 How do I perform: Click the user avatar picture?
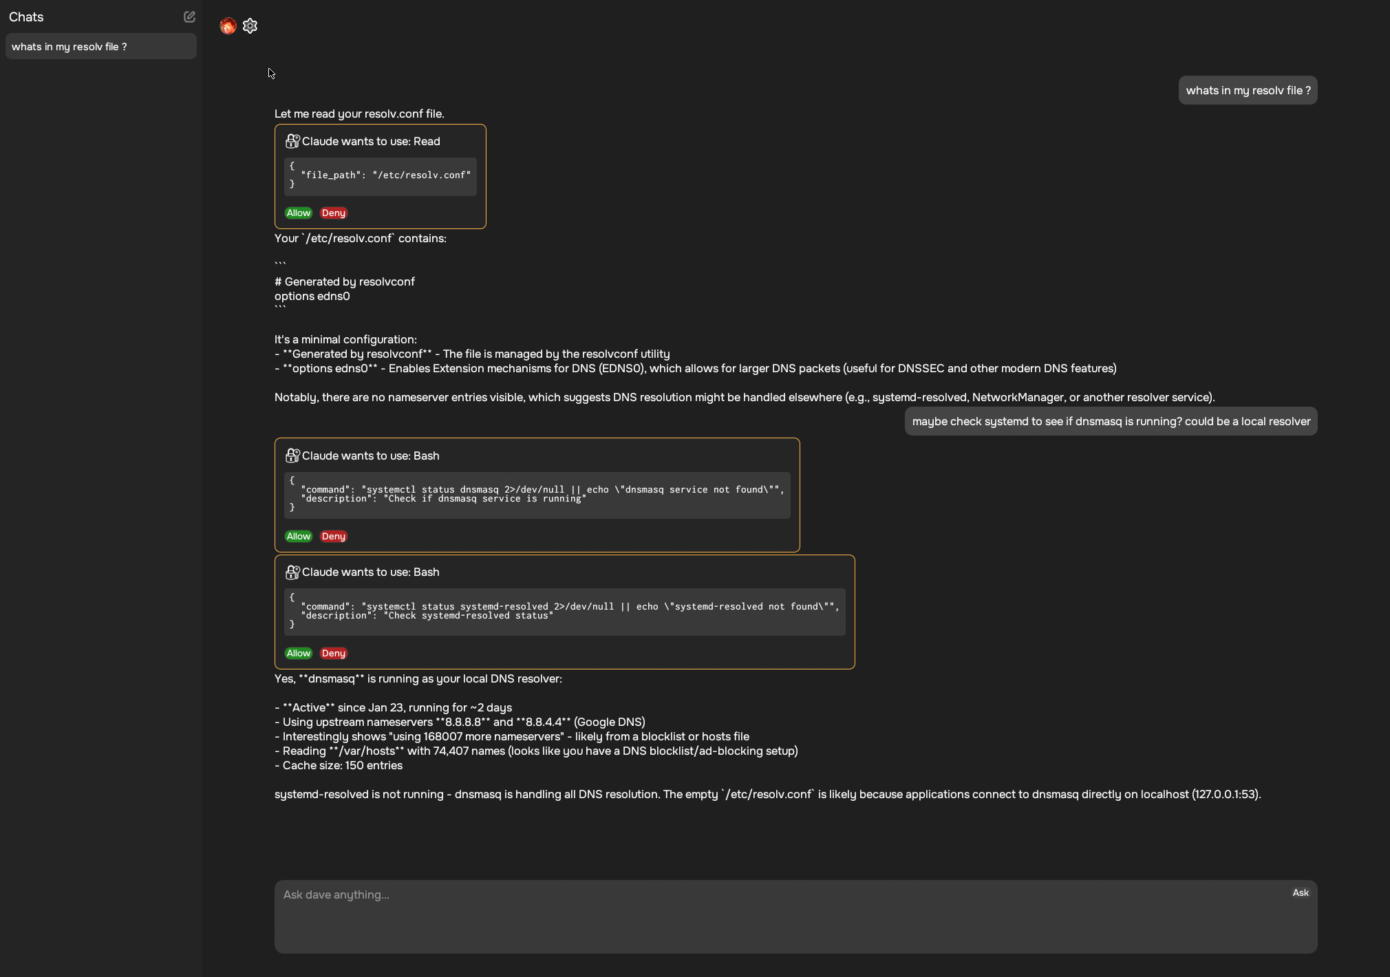point(228,26)
